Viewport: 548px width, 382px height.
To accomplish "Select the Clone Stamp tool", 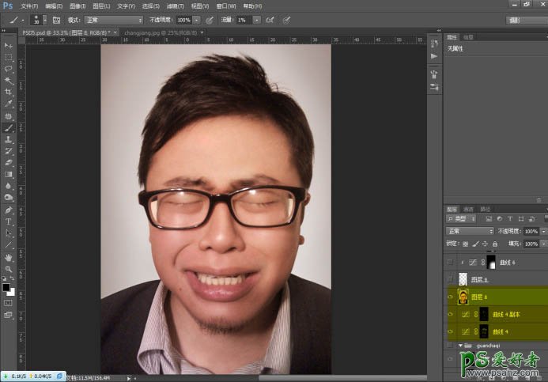I will coord(9,138).
